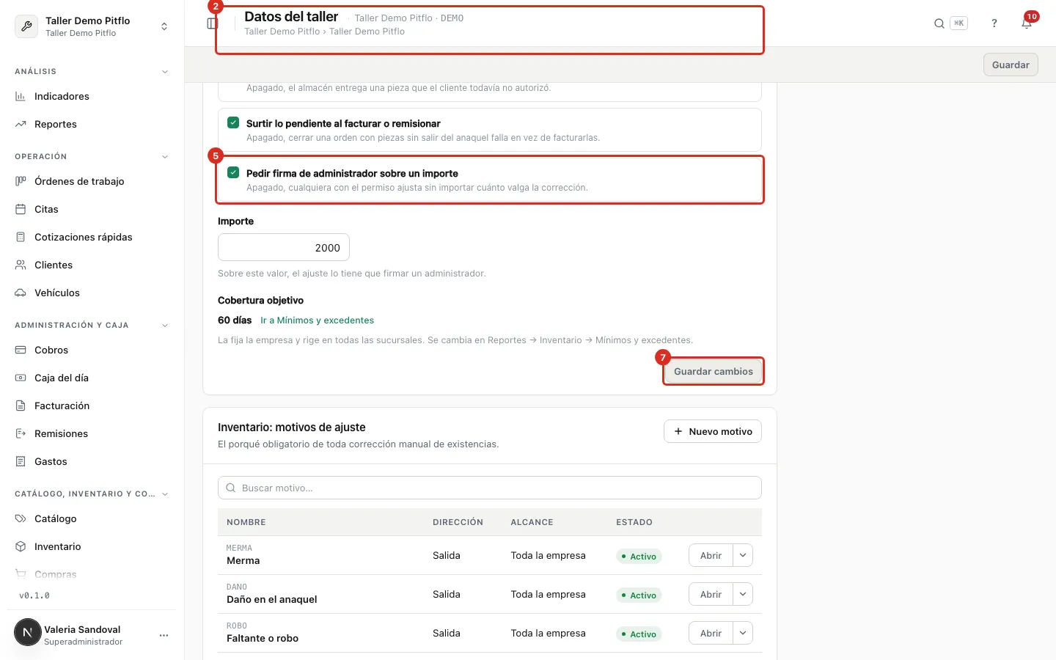1056x660 pixels.
Task: Click Guardar cambios button
Action: click(714, 371)
